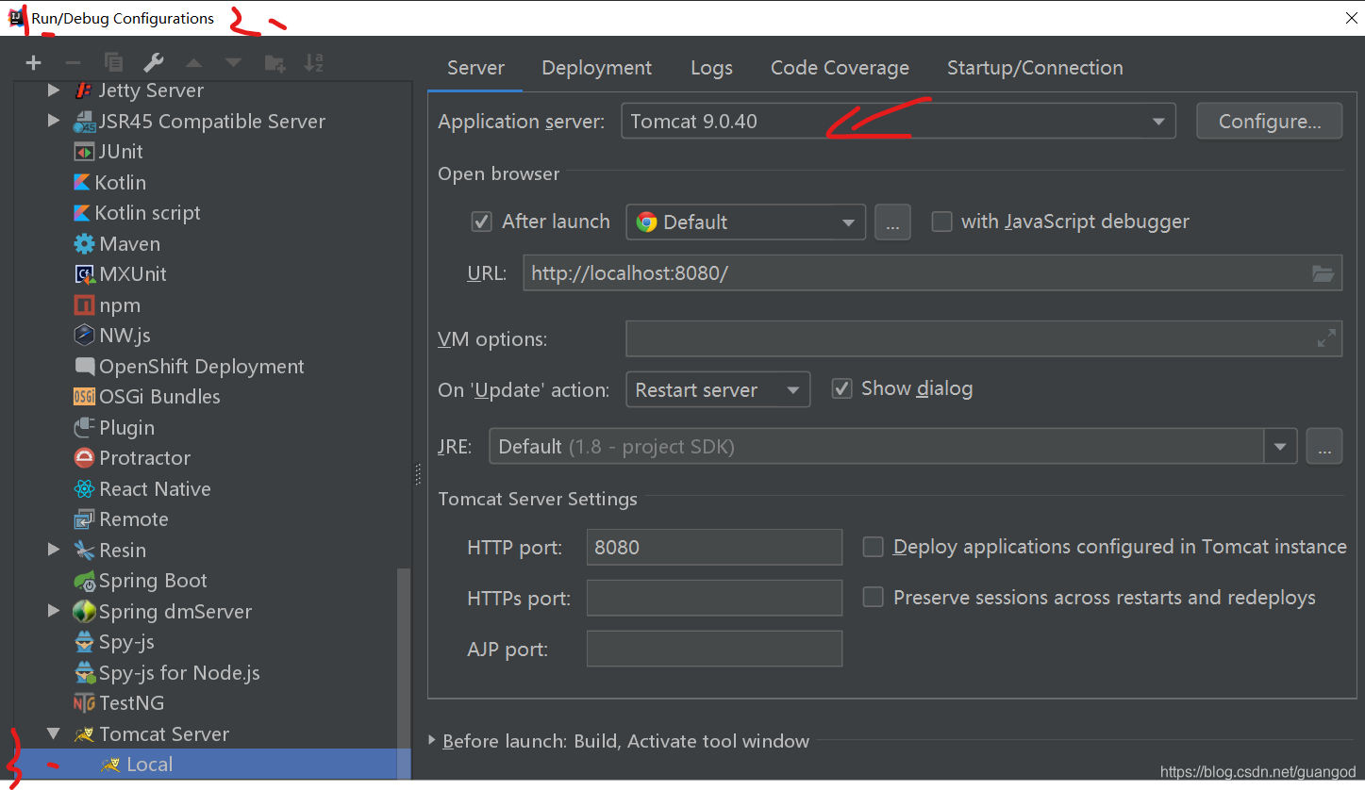The width and height of the screenshot is (1365, 790).
Task: Click the expand icon in VM options field
Action: point(1326,338)
